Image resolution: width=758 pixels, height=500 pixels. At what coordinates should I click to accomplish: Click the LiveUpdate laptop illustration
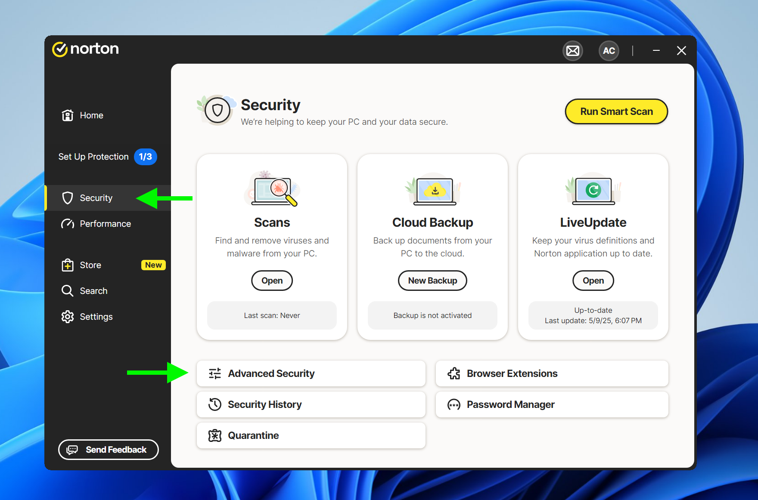593,190
